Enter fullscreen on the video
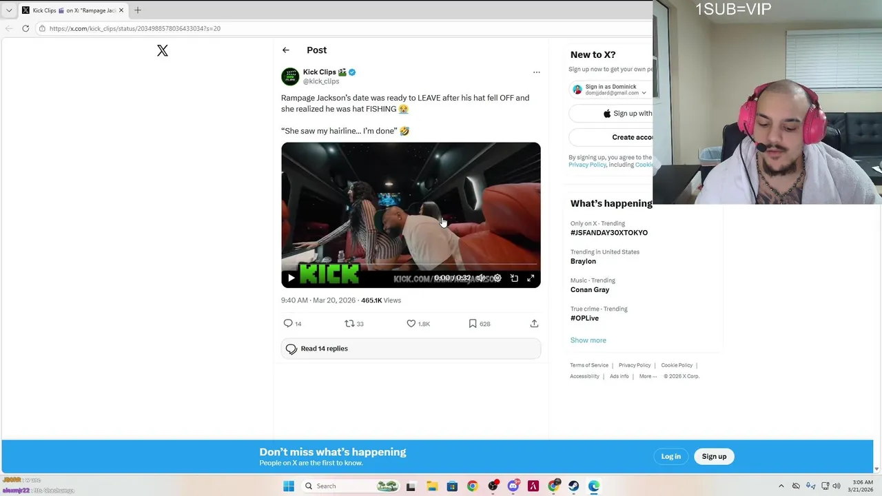 531,278
